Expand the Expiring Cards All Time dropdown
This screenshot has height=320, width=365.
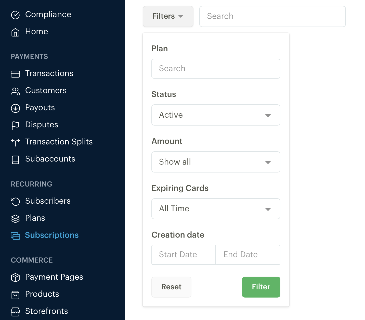click(216, 209)
